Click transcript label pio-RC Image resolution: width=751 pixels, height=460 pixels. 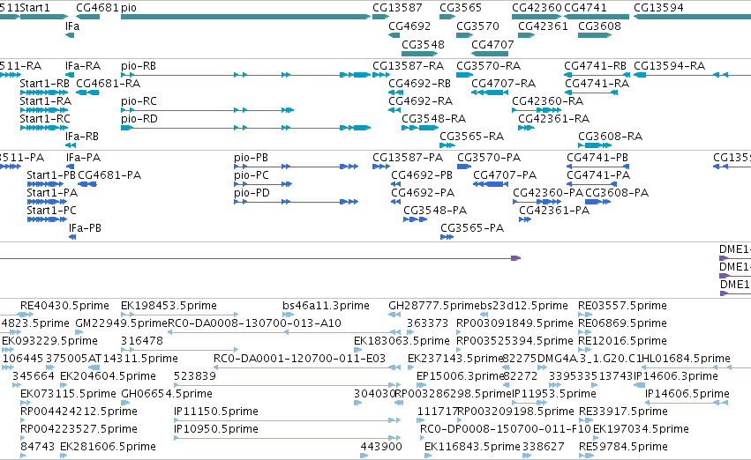click(x=139, y=100)
